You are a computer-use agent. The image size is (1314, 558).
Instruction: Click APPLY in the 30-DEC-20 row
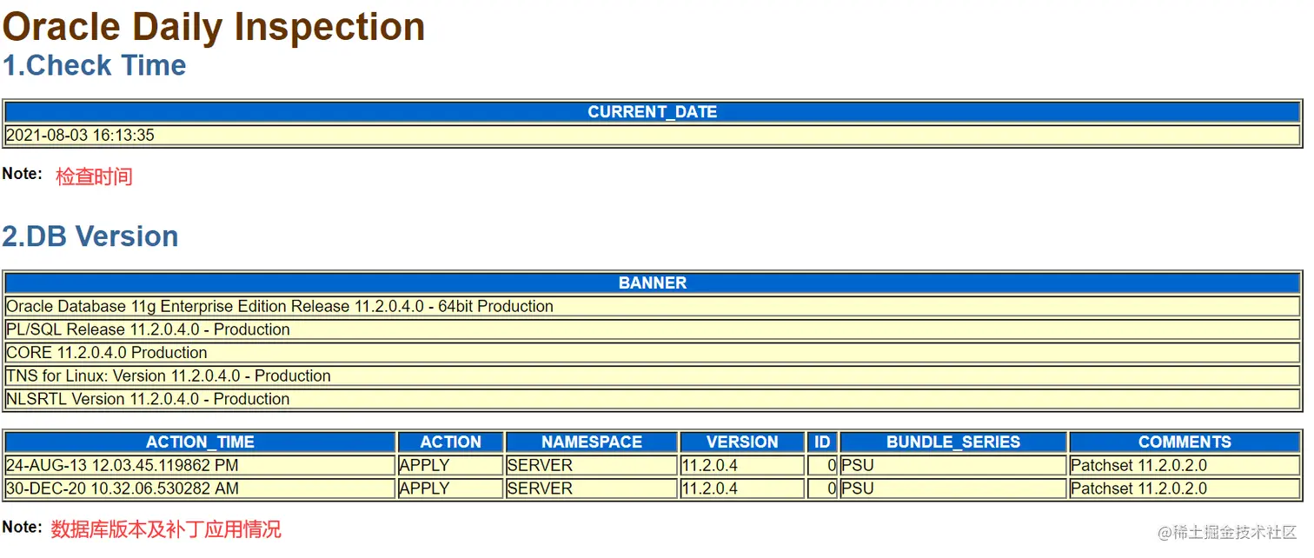pos(451,488)
